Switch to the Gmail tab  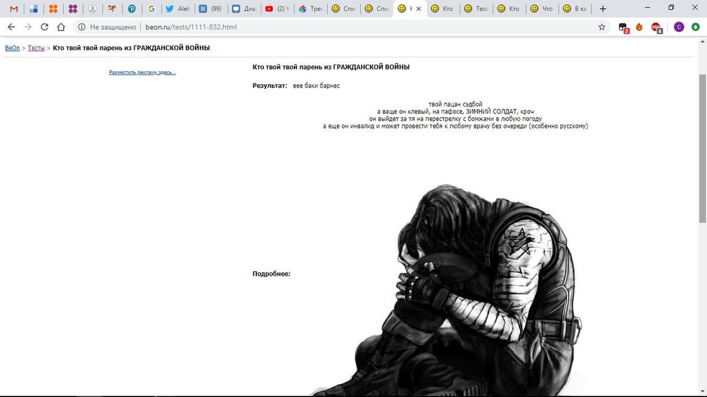[14, 9]
